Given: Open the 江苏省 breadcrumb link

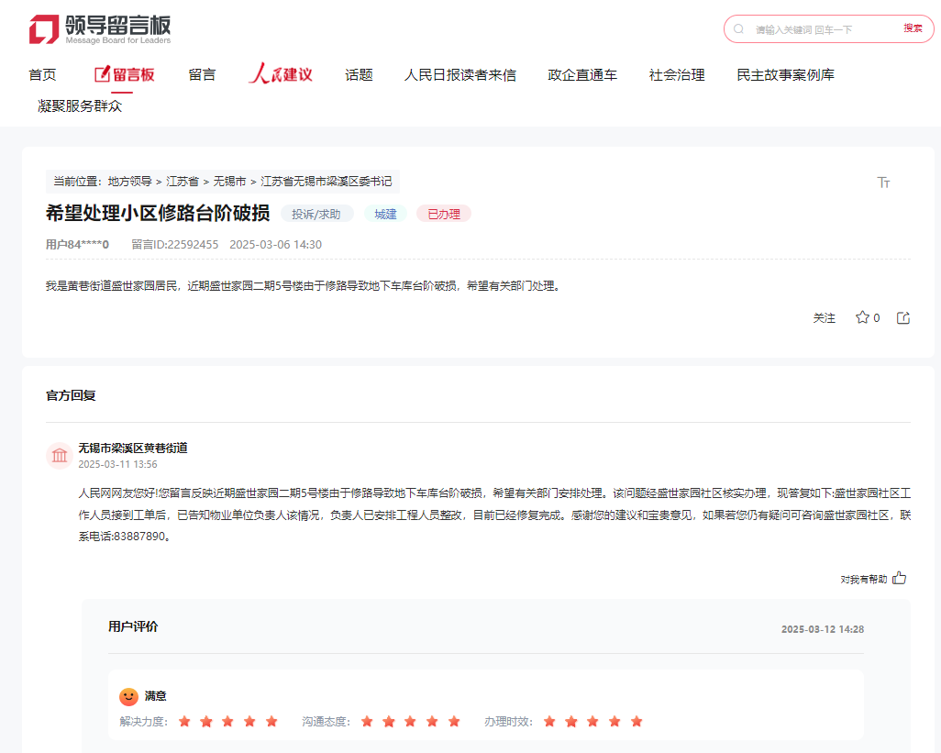Looking at the screenshot, I should 182,181.
